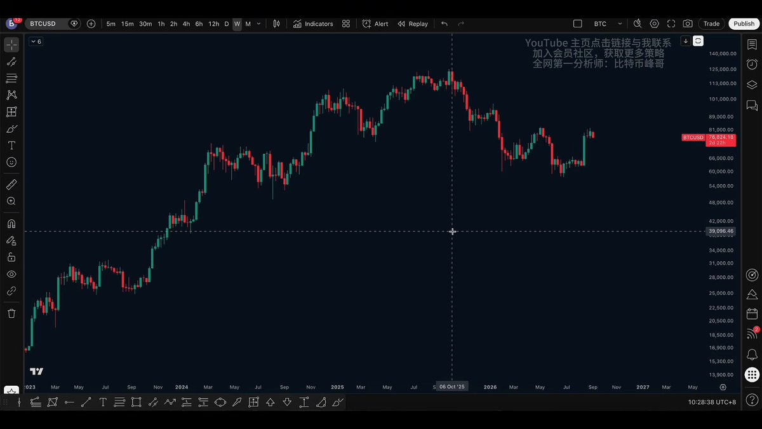Open timezone menu at 10:28:38 UTC+8
The image size is (762, 429).
[x=712, y=402]
